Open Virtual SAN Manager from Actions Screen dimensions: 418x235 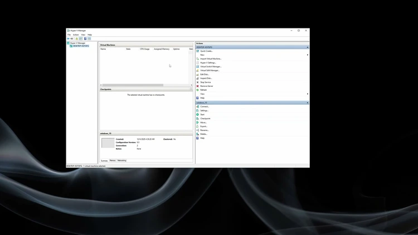210,70
